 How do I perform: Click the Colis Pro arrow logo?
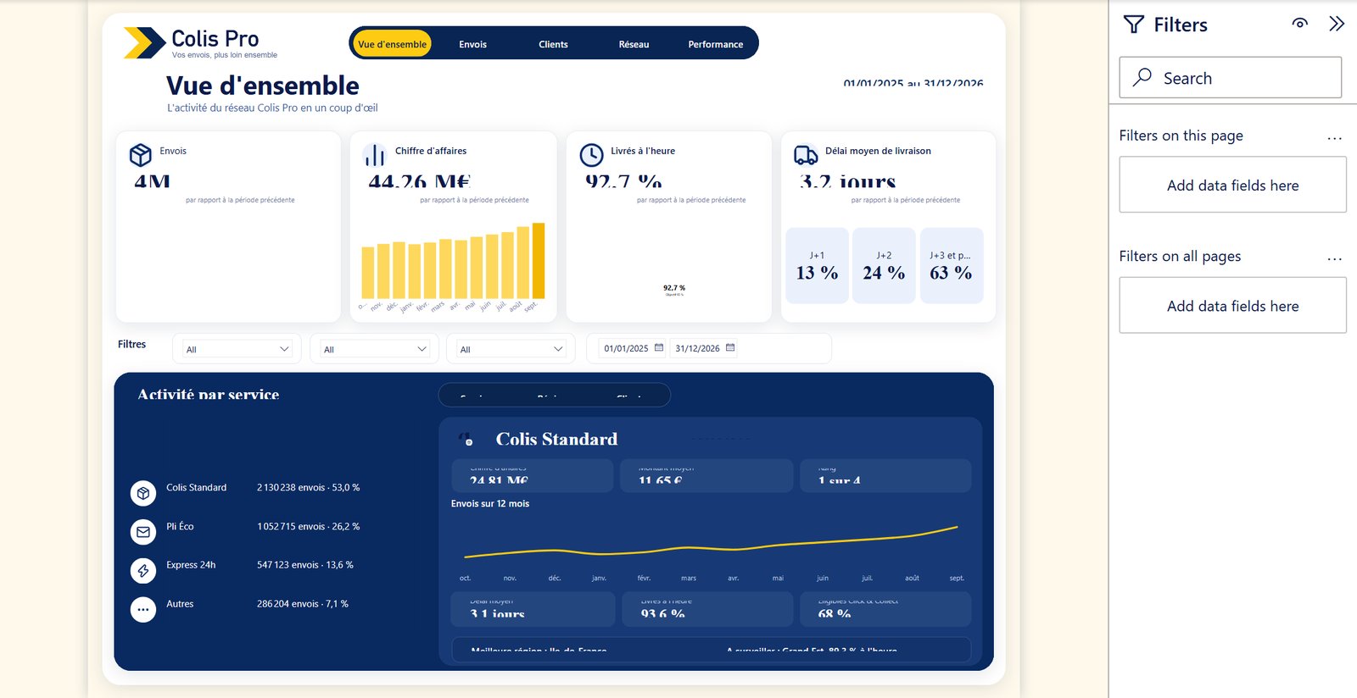coord(144,42)
